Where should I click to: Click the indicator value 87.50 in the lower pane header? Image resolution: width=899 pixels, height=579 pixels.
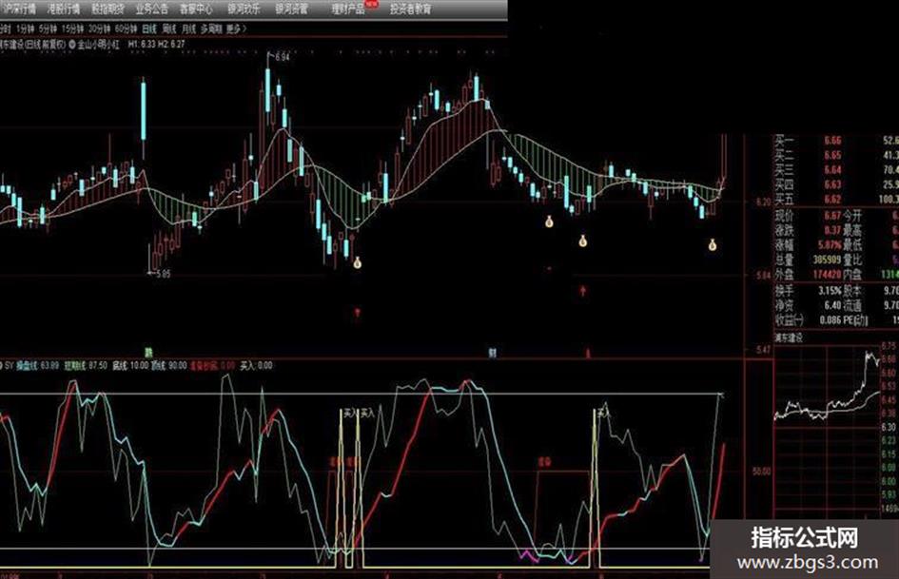tap(99, 366)
